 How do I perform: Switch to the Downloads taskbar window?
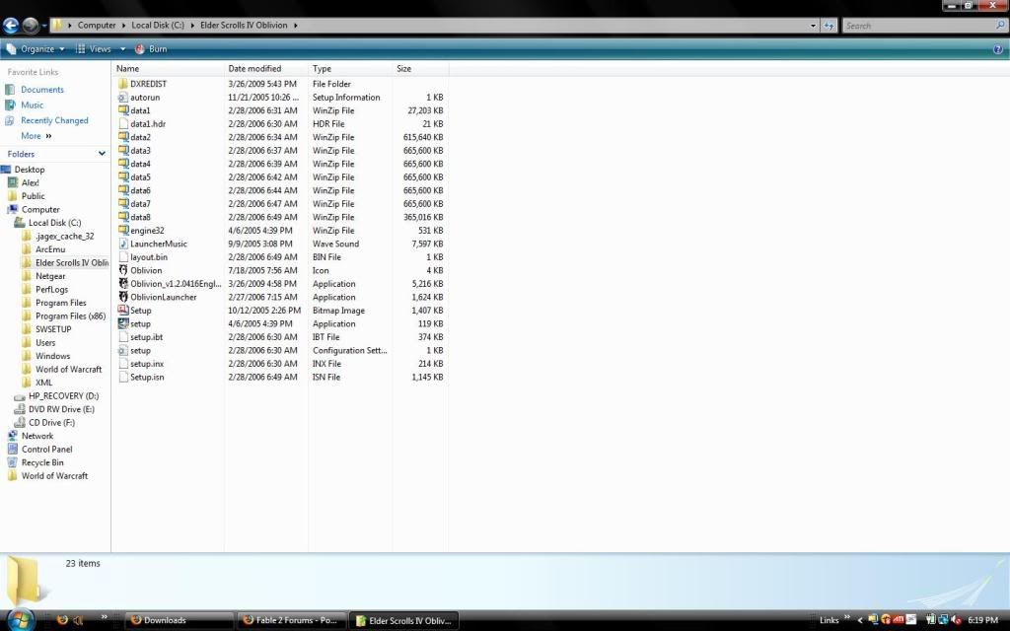(179, 620)
